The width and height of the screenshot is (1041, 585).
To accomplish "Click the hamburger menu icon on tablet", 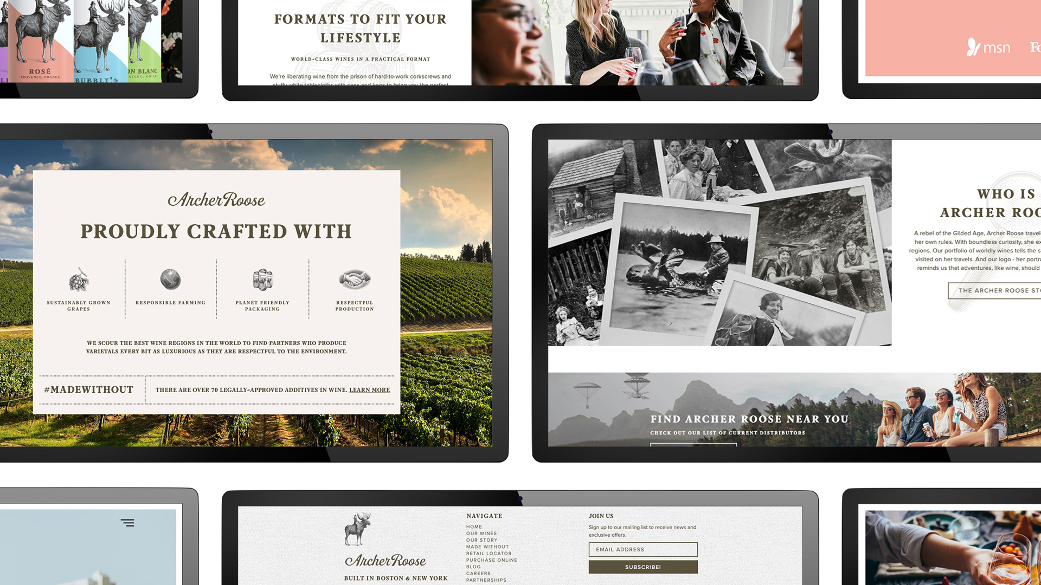I will [128, 522].
